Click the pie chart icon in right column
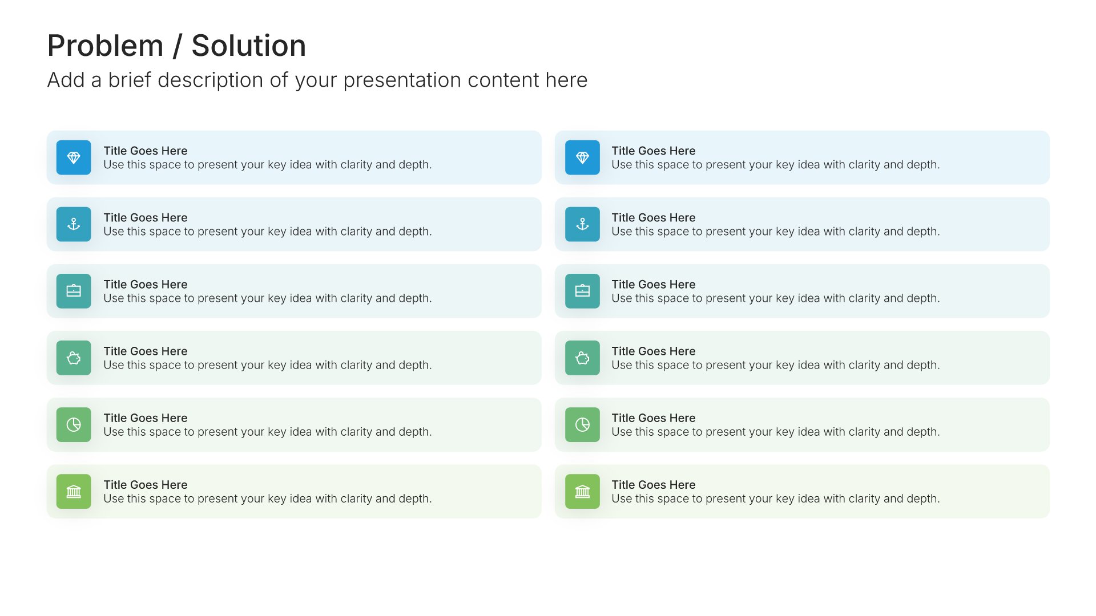Viewport: 1096px width, 616px height. pyautogui.click(x=582, y=424)
